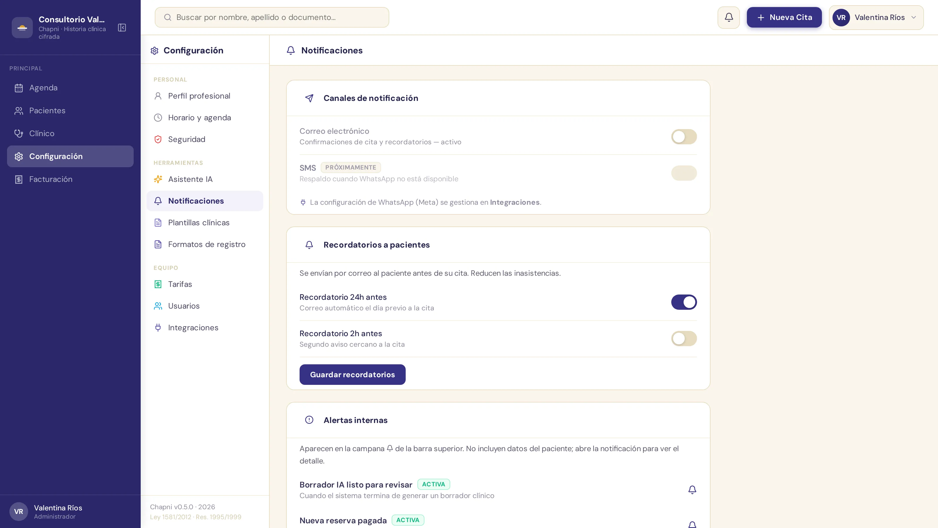The image size is (938, 528).
Task: Click the bell icon for Borrador IA alert
Action: (692, 490)
